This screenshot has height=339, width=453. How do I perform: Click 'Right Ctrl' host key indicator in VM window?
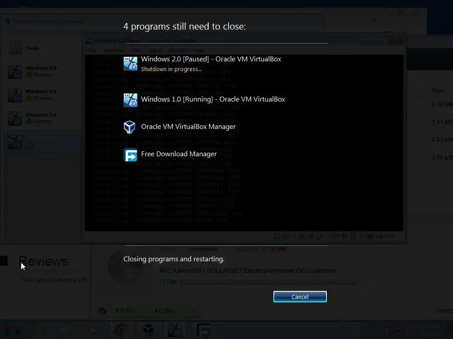click(384, 236)
